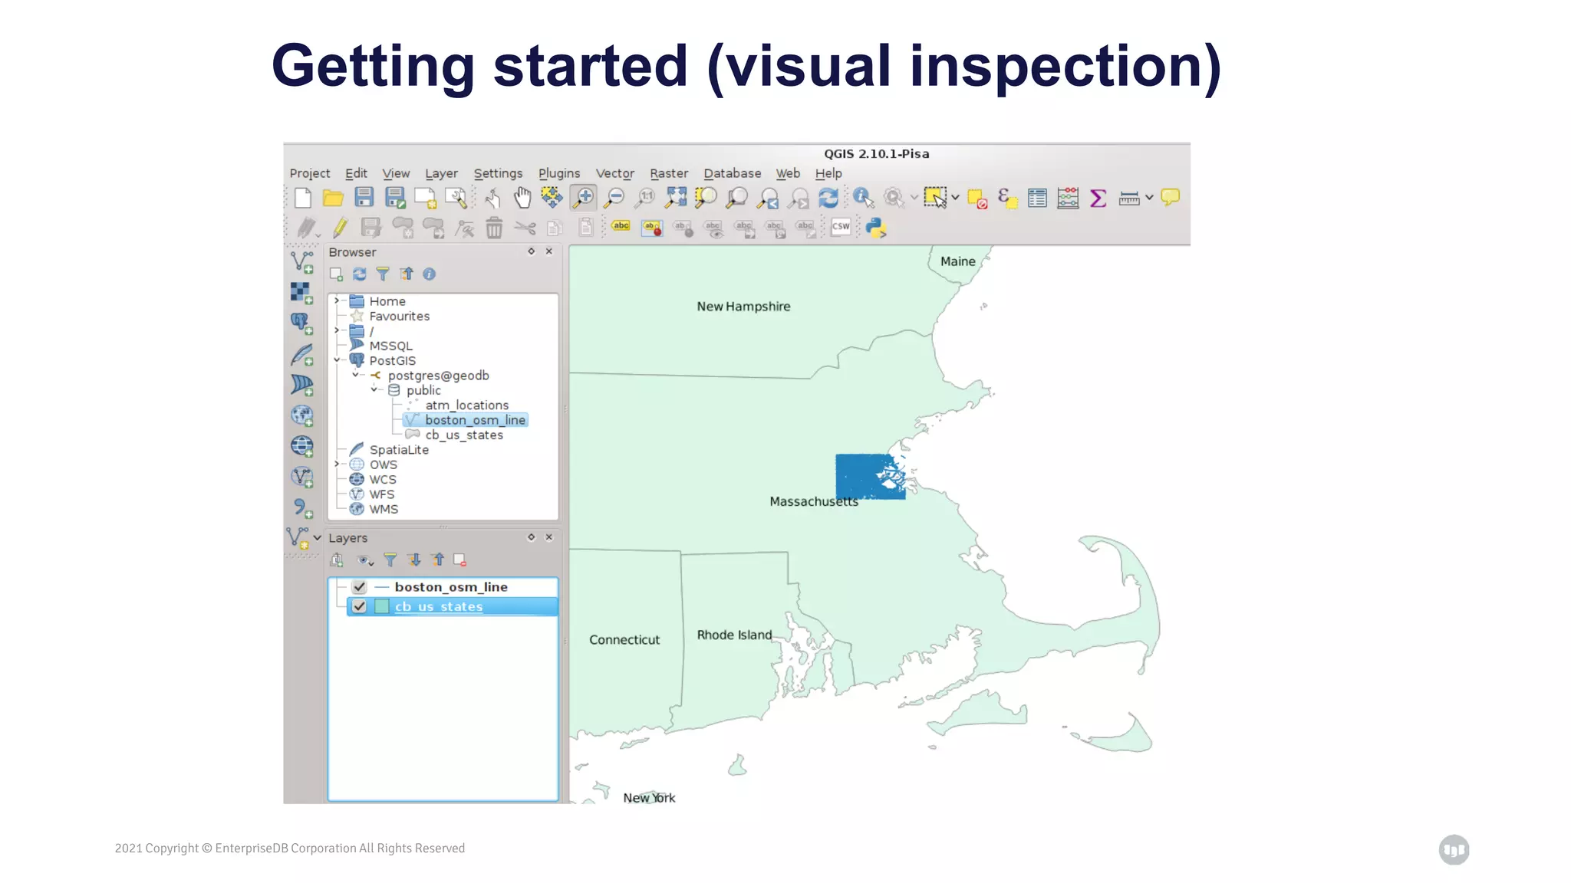This screenshot has height=883, width=1571.
Task: Select boston_osm_line in Layers panel
Action: (451, 587)
